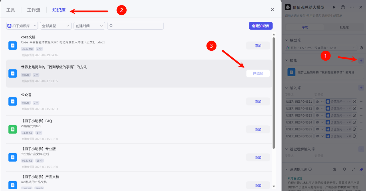Collapse the 技能 section

pyautogui.click(x=287, y=60)
